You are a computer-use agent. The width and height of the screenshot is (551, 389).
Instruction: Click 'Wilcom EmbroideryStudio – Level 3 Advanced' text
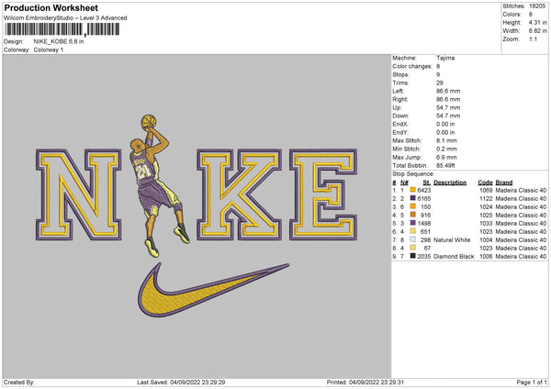tap(65, 18)
